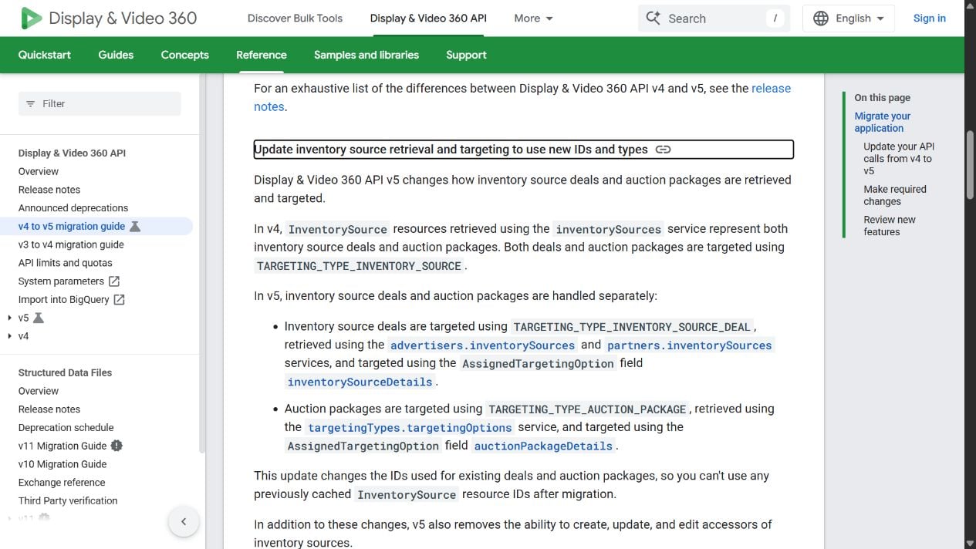Open the Support tab
This screenshot has width=976, height=549.
466,55
